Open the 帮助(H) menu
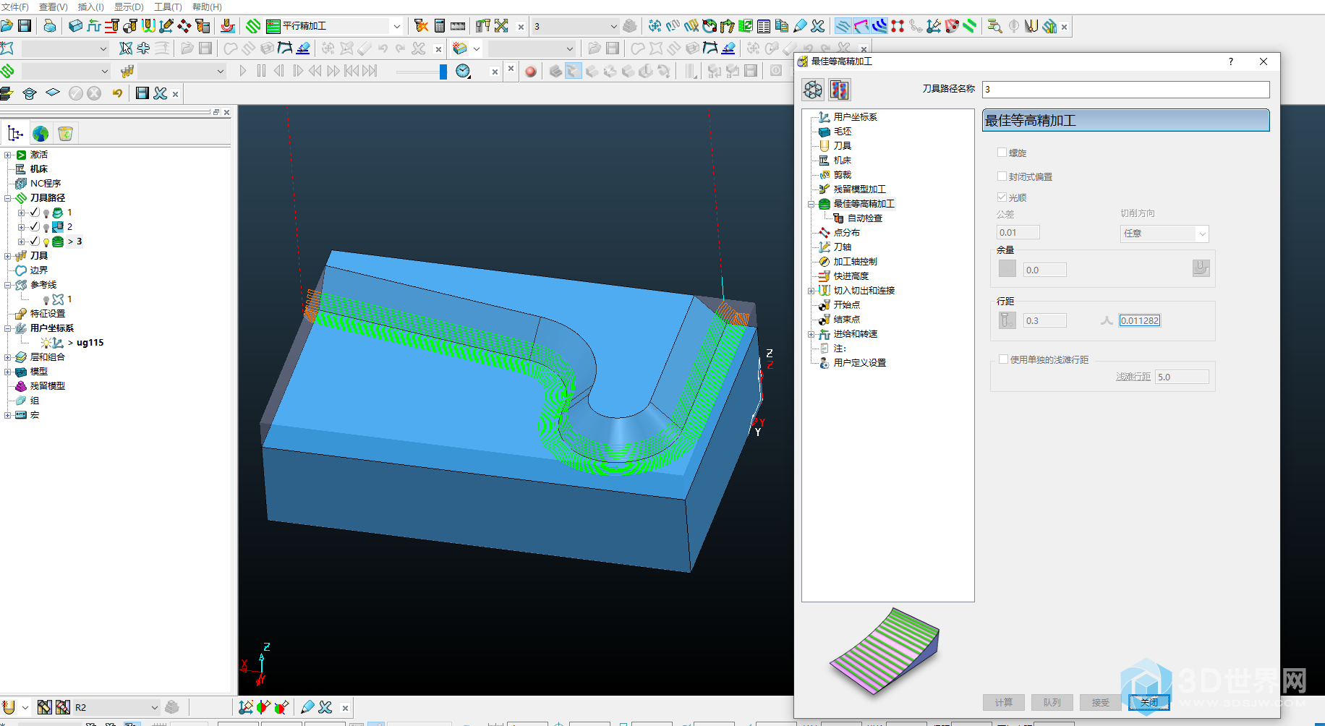 click(207, 7)
